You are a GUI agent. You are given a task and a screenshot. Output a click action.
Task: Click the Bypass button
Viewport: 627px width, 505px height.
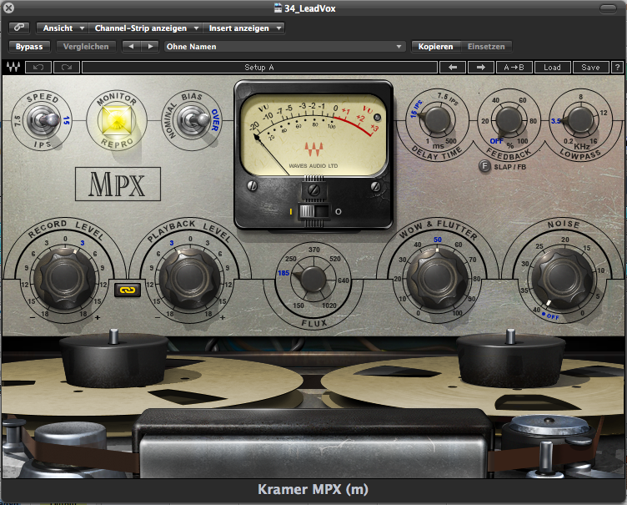(x=29, y=47)
